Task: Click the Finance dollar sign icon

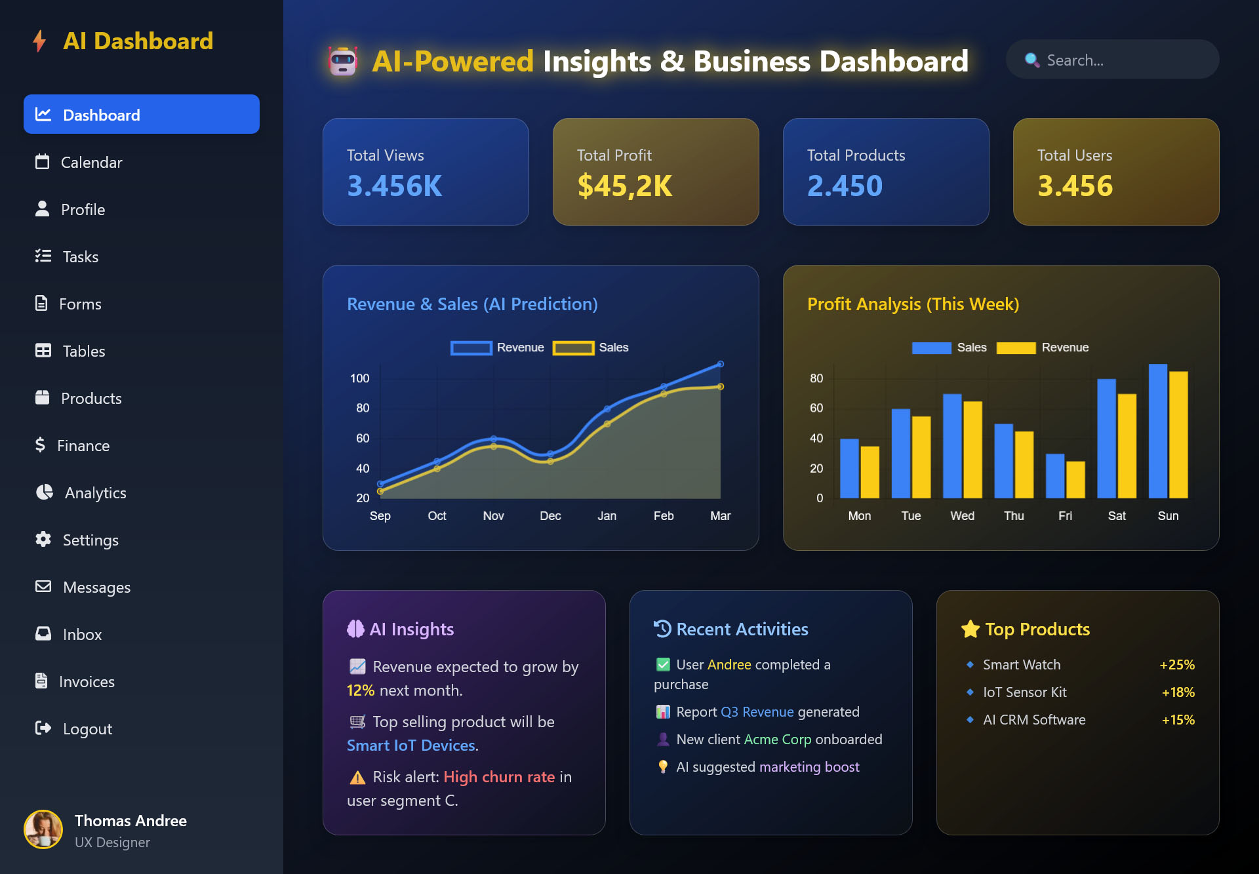Action: click(x=41, y=445)
